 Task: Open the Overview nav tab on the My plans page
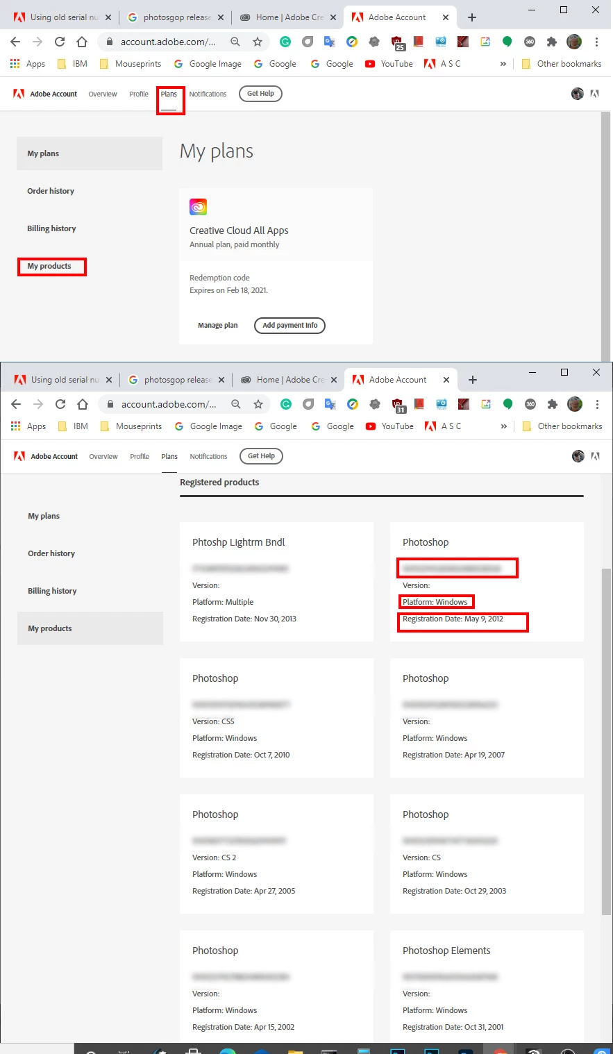tap(103, 94)
